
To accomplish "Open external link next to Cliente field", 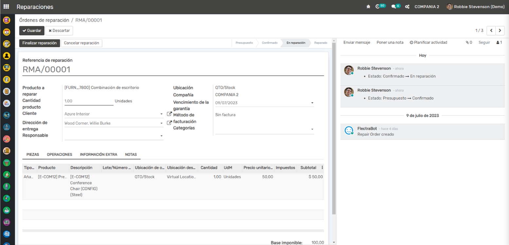I will click(169, 114).
